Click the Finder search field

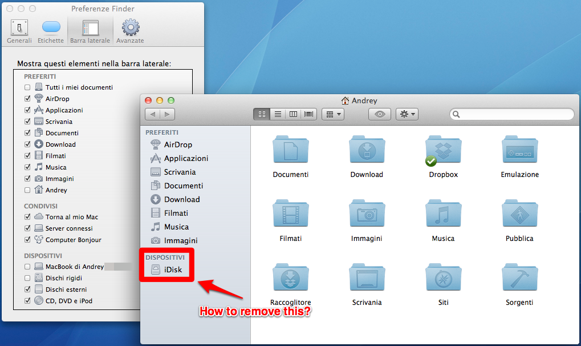[511, 114]
